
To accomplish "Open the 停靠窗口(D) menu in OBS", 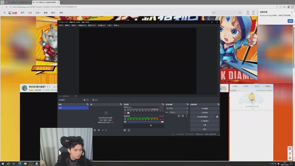I will point(82,25).
